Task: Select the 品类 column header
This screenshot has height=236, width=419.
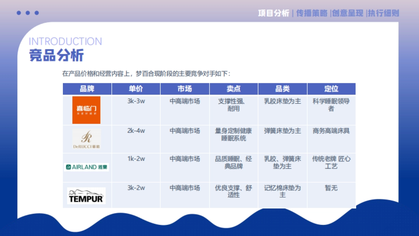Action: (282, 89)
